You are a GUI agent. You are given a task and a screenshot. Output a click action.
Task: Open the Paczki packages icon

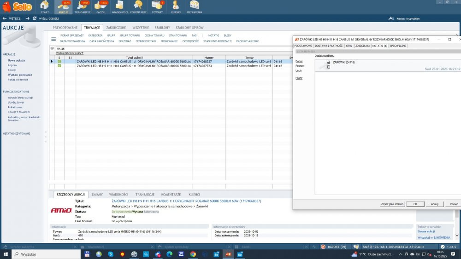(x=101, y=7)
